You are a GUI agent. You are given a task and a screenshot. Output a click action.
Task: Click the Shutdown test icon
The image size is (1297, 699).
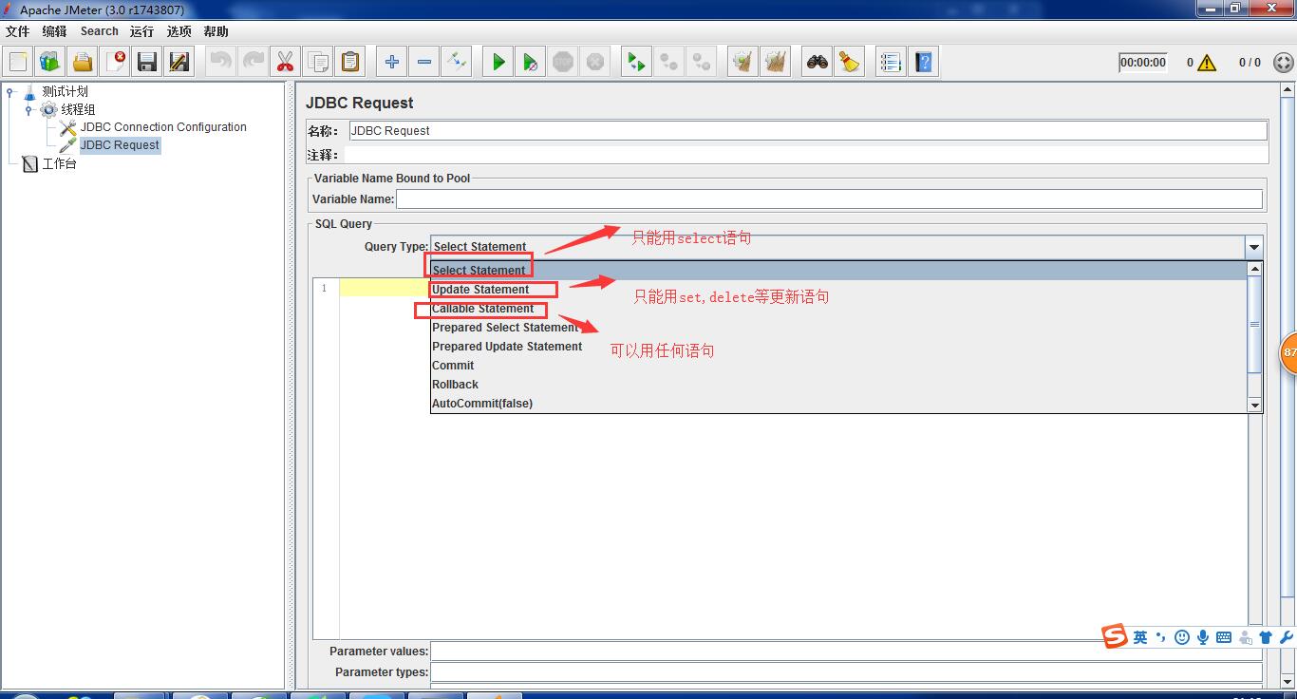pos(595,62)
